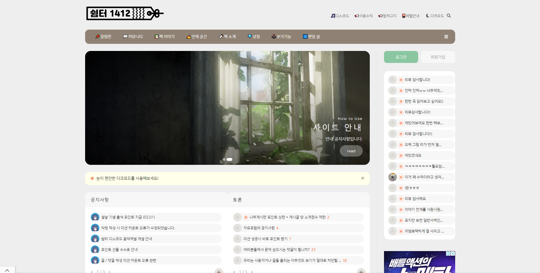Click user avatar beside 자유포럼에 공지사항
This screenshot has width=540, height=273.
(237, 228)
